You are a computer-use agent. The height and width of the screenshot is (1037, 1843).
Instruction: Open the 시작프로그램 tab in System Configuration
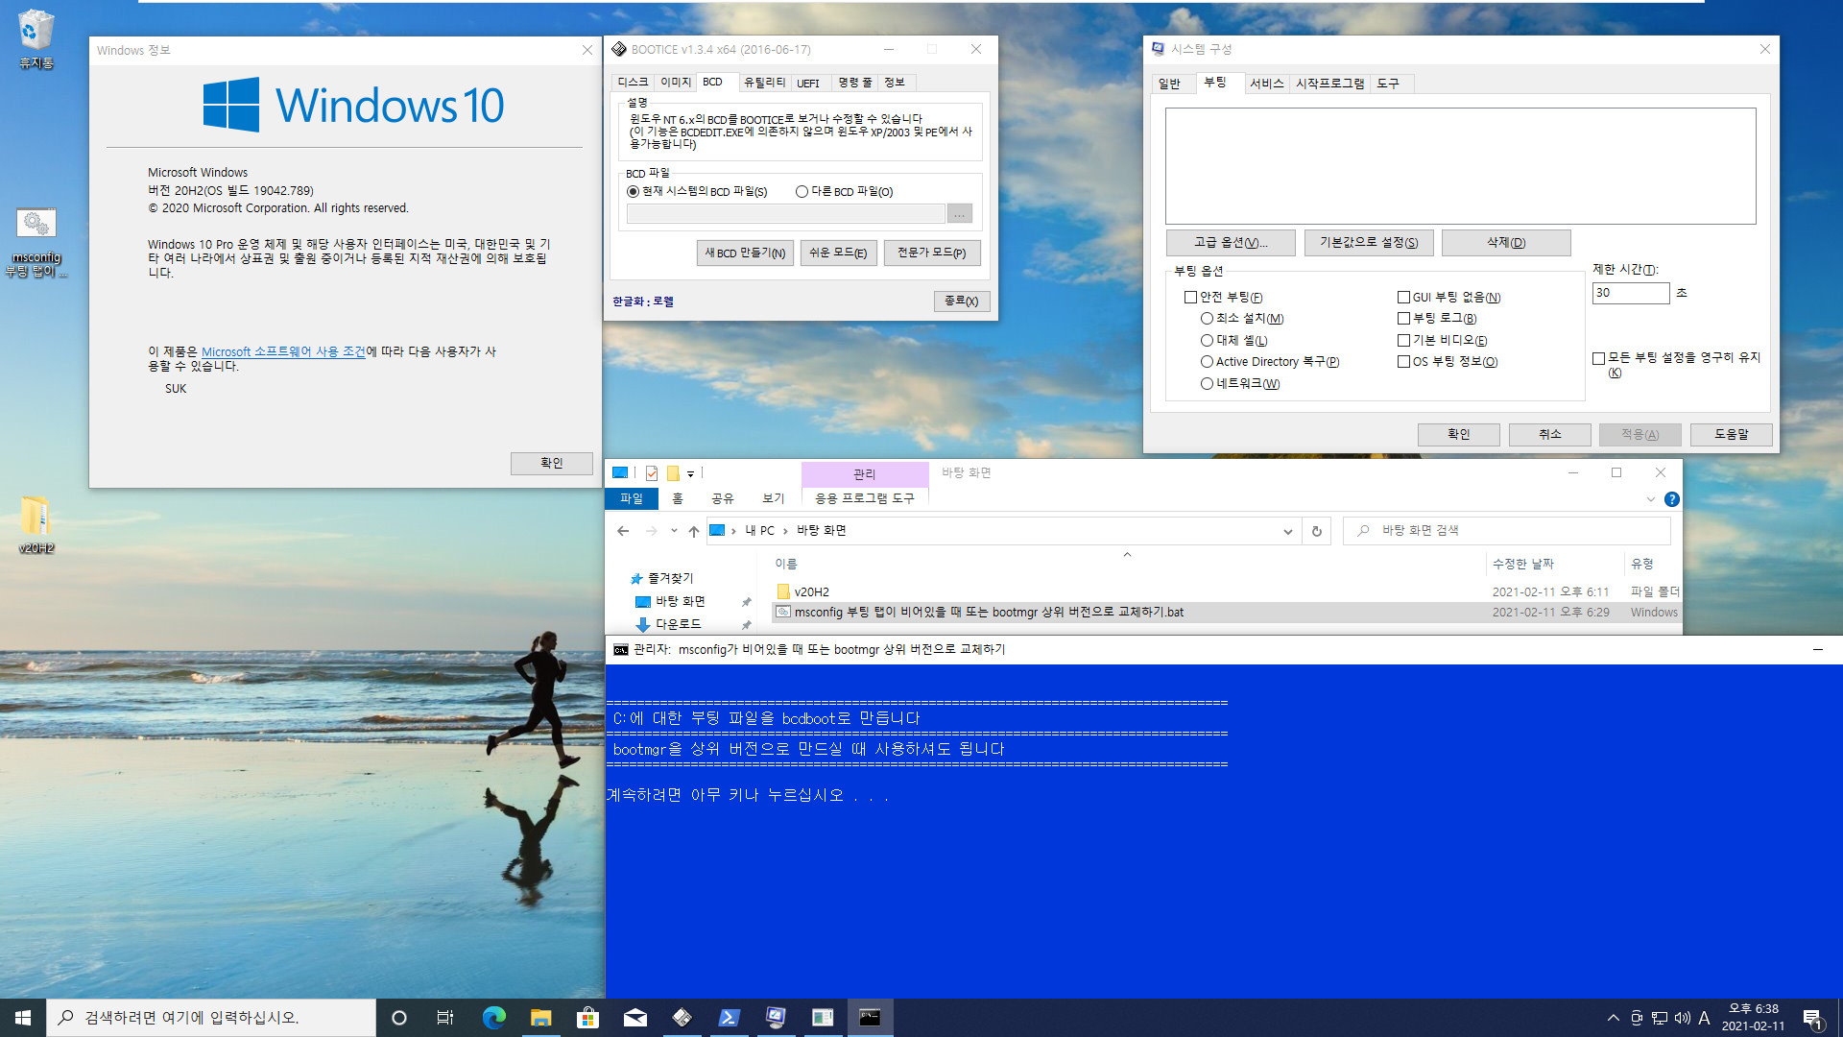coord(1329,84)
